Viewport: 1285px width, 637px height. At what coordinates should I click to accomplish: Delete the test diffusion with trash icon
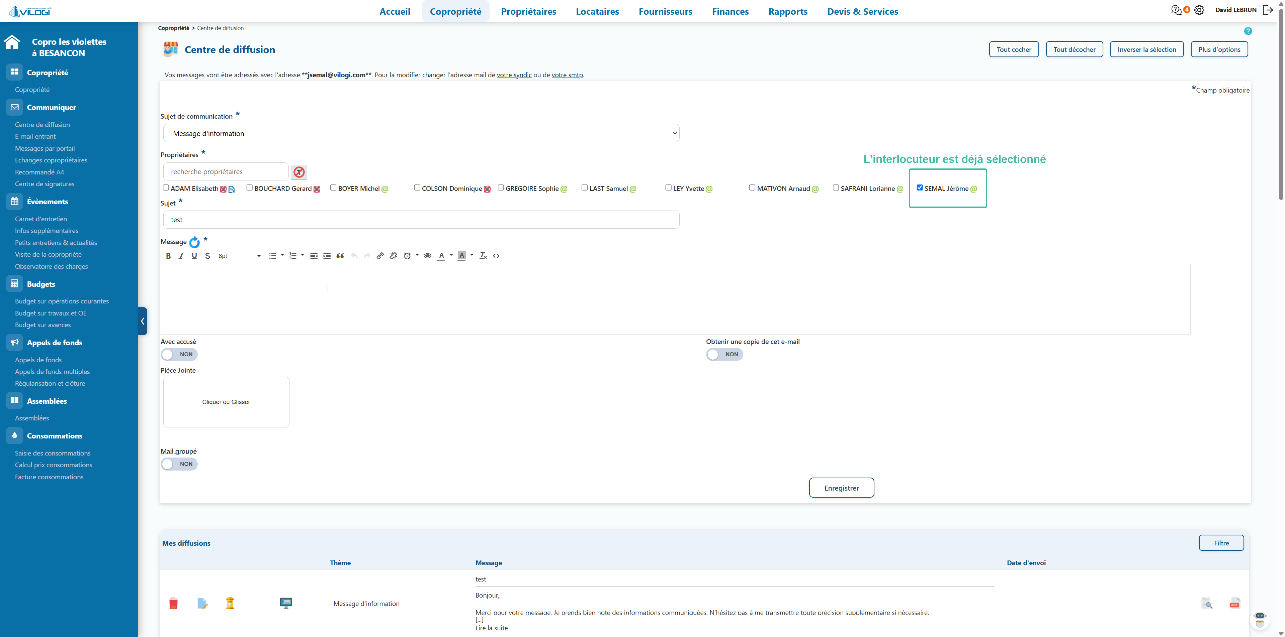point(173,604)
